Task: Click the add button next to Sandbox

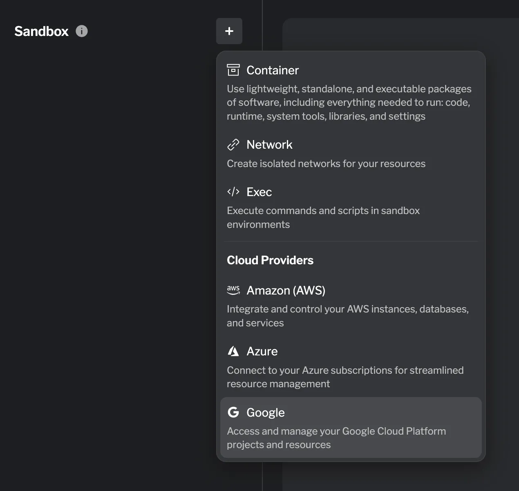Action: click(229, 31)
